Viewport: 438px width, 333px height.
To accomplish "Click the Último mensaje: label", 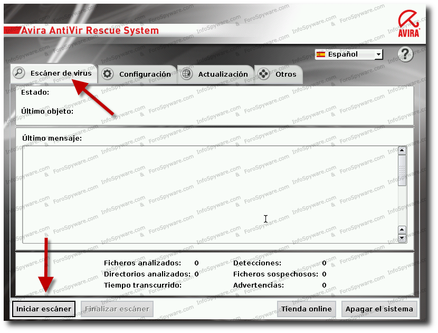I will (52, 138).
